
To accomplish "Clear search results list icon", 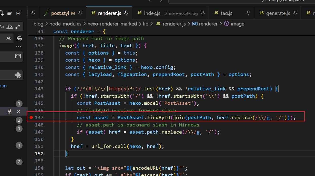I will pos(10,13).
